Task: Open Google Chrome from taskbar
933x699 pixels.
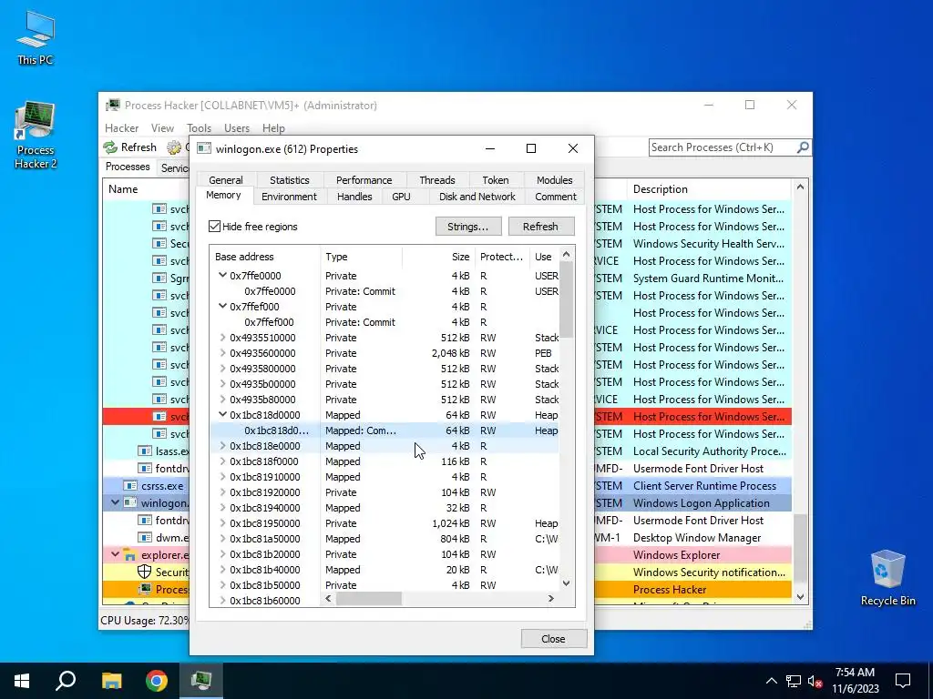Action: (x=157, y=681)
